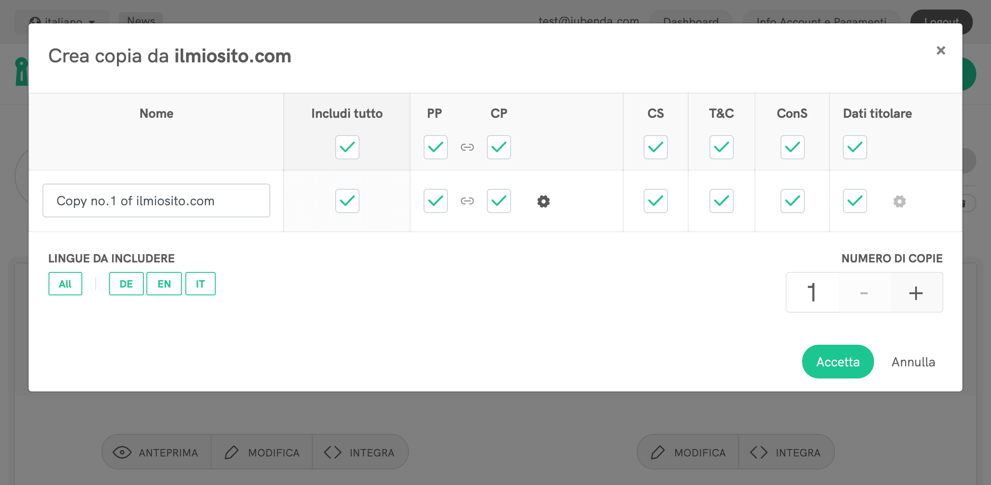991x485 pixels.
Task: Click the Accetta button
Action: pyautogui.click(x=837, y=362)
